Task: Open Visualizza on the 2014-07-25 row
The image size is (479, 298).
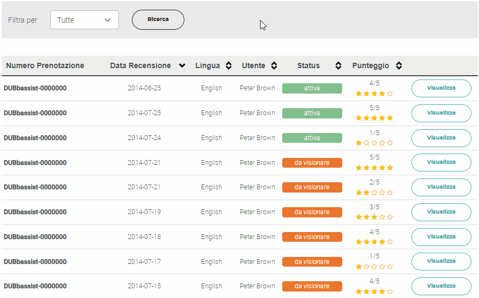Action: click(441, 113)
